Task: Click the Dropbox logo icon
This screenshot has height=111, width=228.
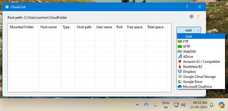Action: point(180,72)
